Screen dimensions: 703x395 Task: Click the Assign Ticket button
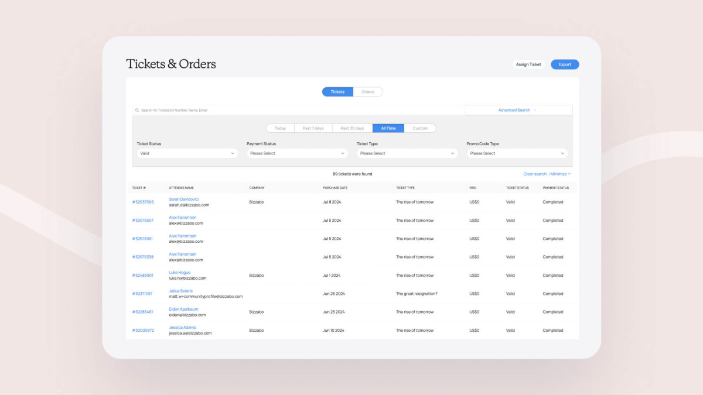coord(528,64)
